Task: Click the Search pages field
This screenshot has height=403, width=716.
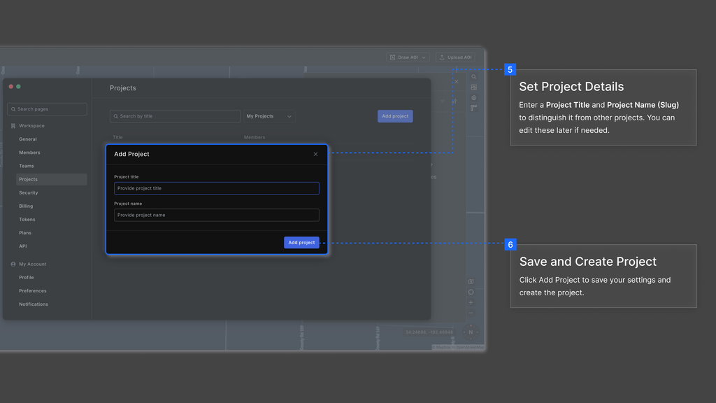Action: 47,109
